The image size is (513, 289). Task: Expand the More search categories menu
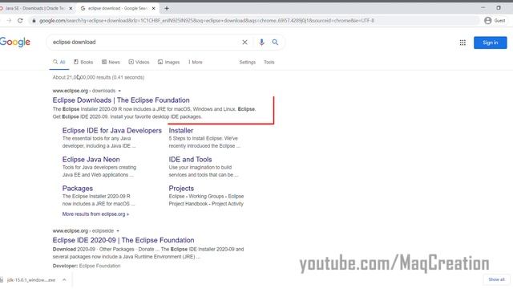[196, 62]
